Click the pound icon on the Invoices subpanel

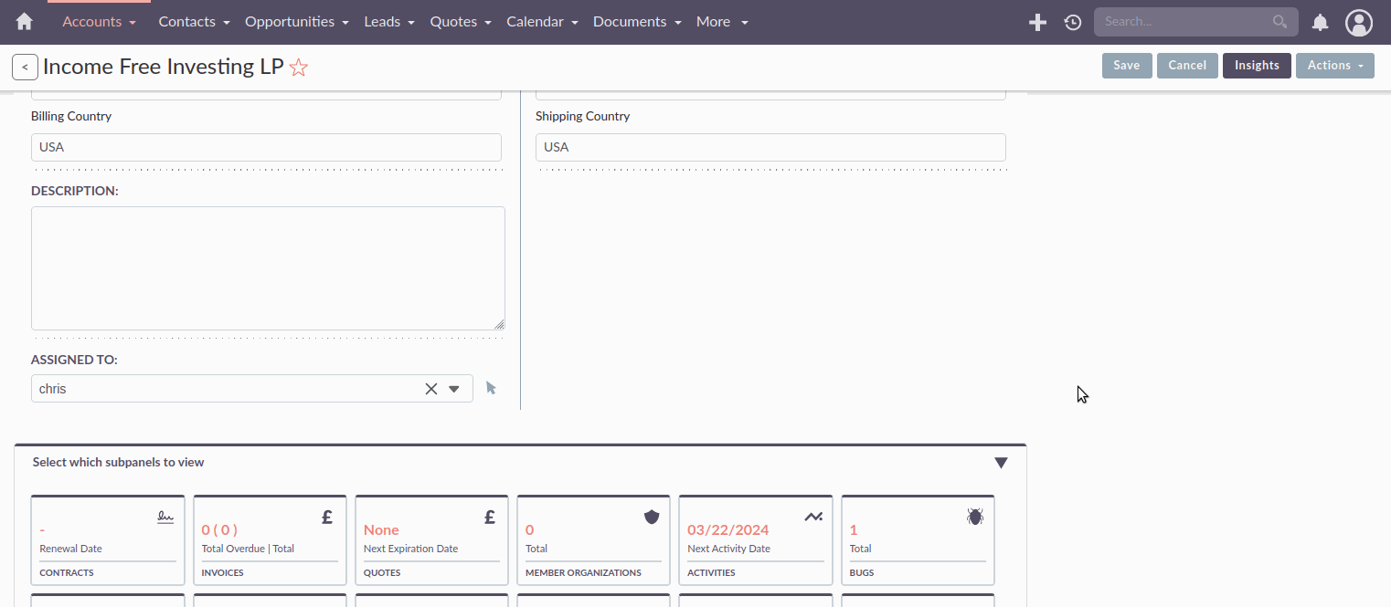tap(326, 516)
